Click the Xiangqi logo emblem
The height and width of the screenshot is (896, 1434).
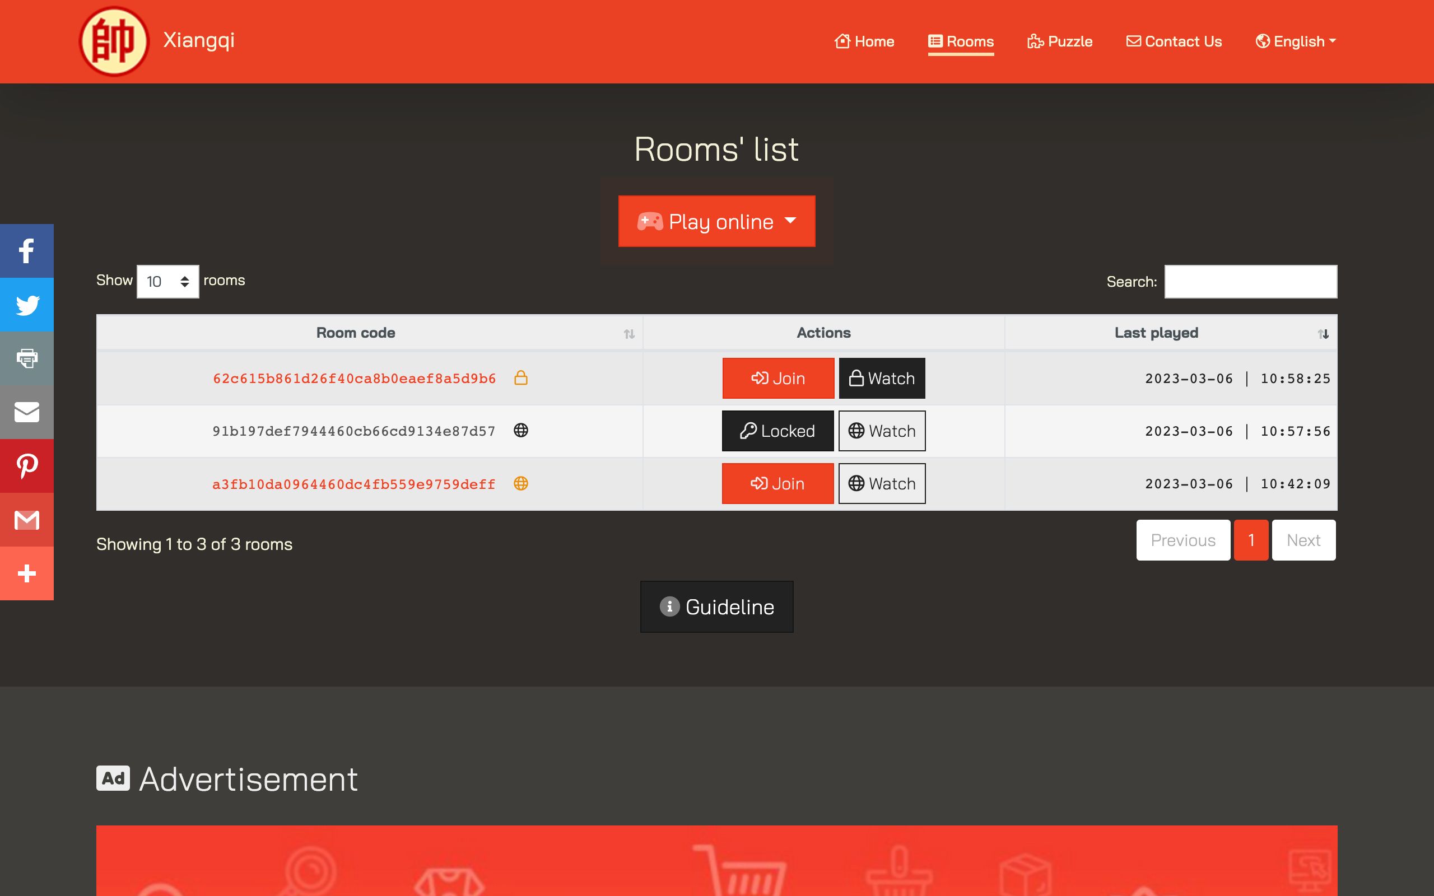114,41
